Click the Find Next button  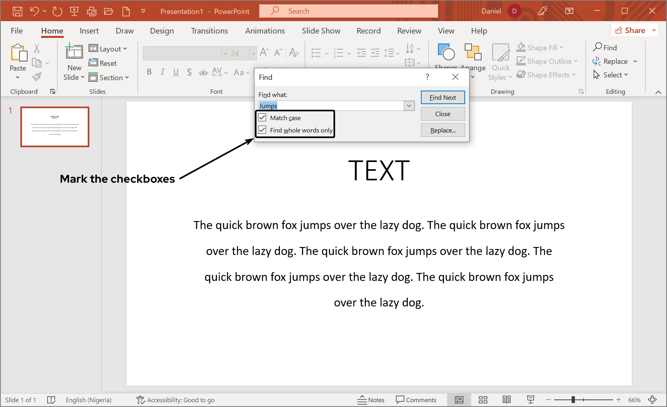[442, 97]
